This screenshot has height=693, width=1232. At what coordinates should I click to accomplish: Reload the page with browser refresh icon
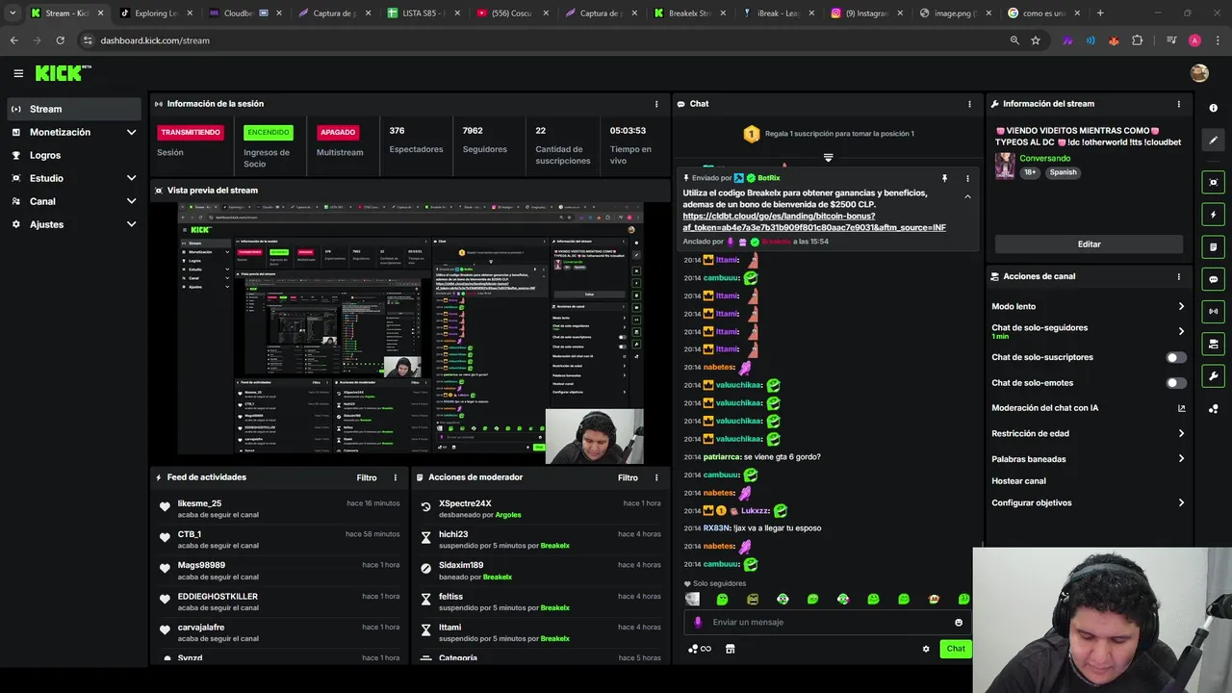click(60, 40)
